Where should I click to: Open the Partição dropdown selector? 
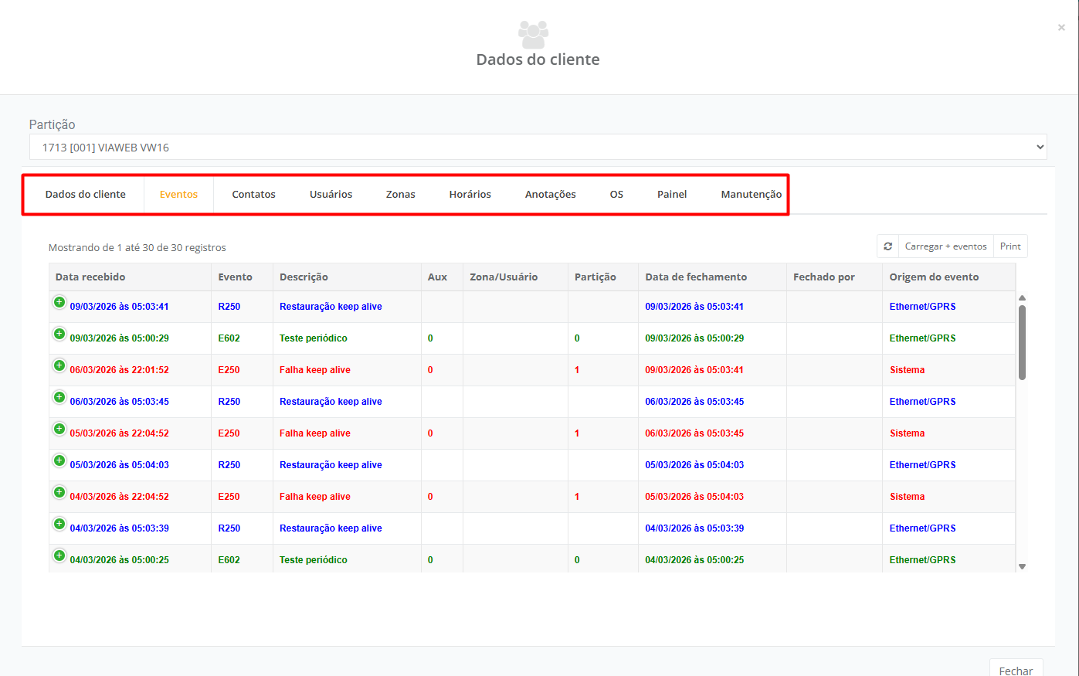click(x=538, y=148)
